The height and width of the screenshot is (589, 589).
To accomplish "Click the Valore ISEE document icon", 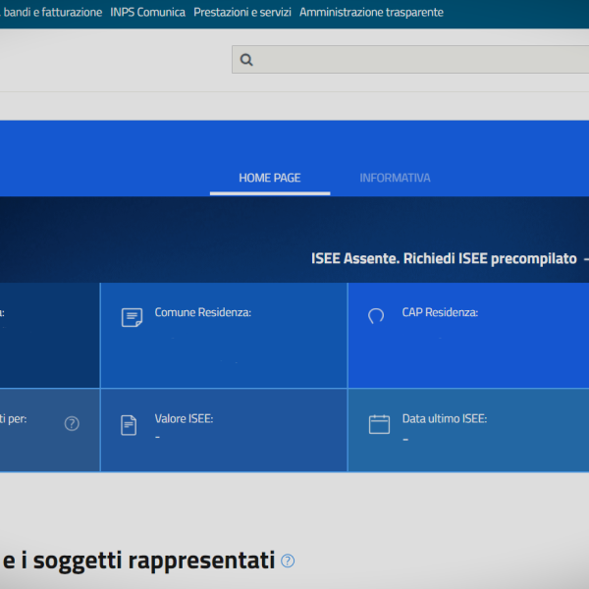I will tap(129, 425).
